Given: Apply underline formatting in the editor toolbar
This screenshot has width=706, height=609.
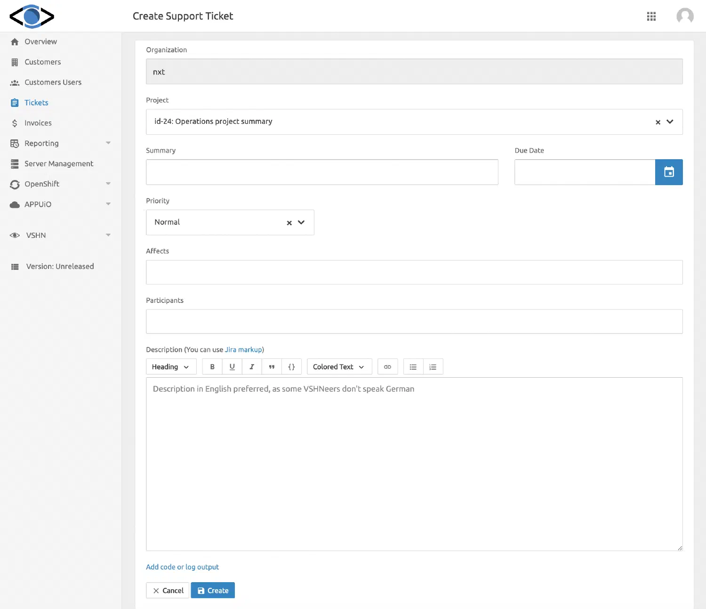Looking at the screenshot, I should pos(232,367).
